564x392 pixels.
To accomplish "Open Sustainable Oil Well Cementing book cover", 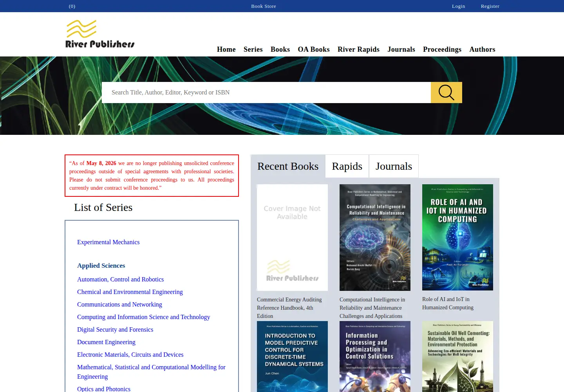I will [x=457, y=356].
